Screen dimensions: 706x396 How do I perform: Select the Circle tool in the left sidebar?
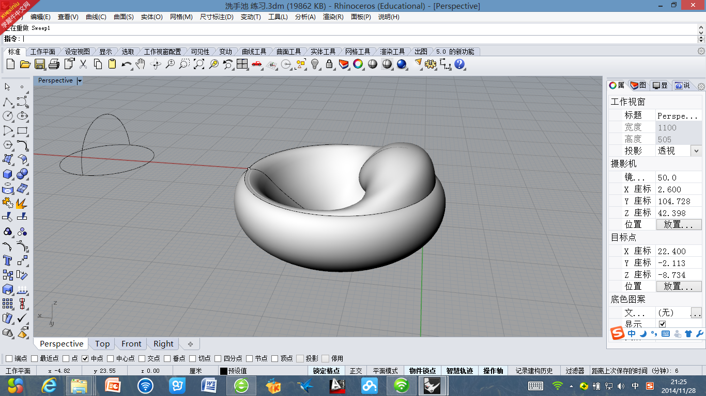point(8,116)
